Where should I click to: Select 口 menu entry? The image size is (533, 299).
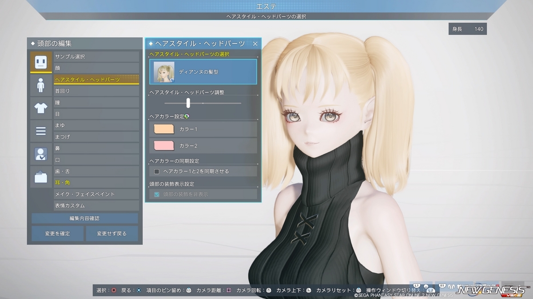pos(96,160)
